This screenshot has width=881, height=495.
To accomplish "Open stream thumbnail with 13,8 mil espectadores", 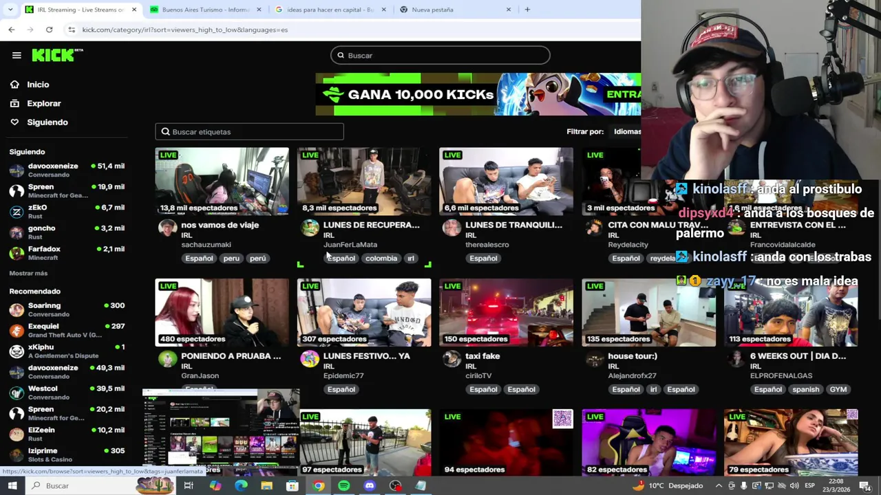I will [x=222, y=181].
